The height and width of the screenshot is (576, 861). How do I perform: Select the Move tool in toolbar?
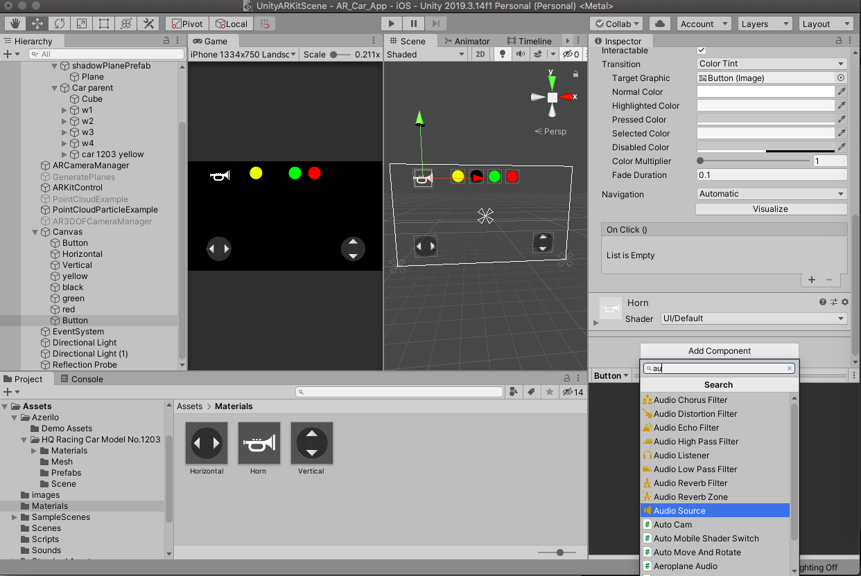click(37, 24)
